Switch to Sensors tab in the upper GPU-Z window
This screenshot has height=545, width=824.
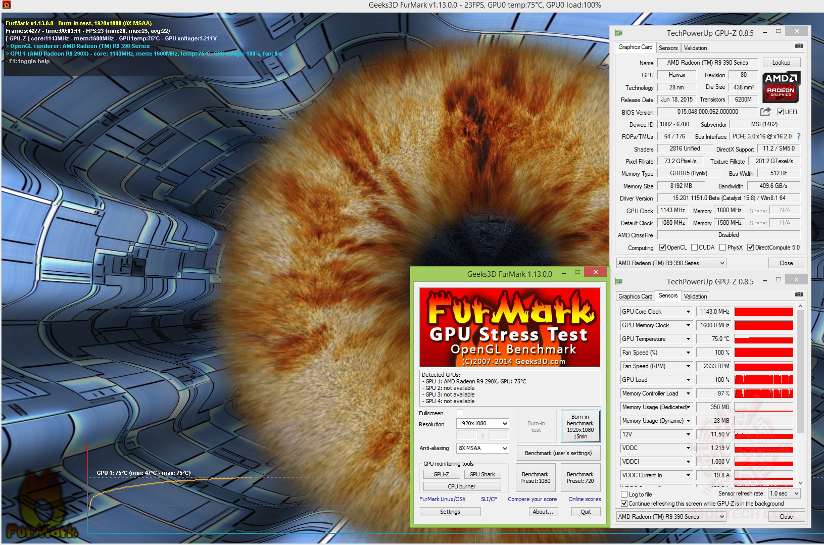click(668, 48)
